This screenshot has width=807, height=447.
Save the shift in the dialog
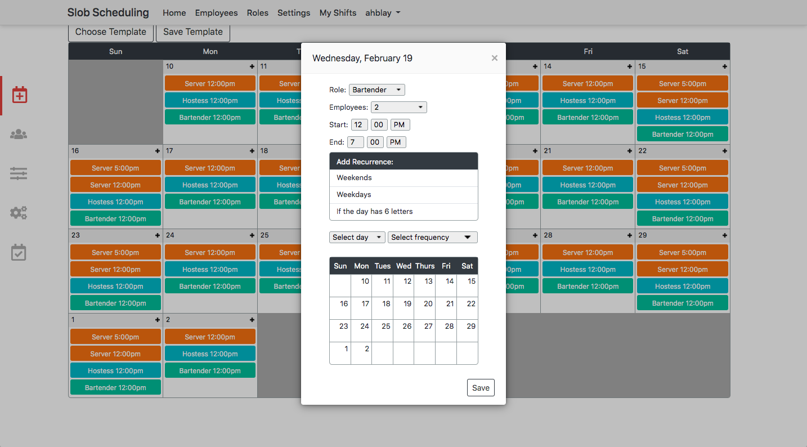481,388
